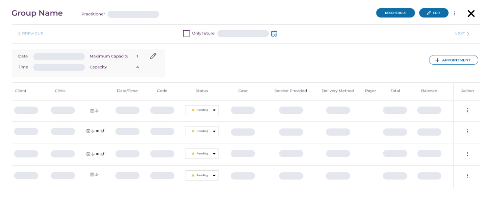
Task: Open the calendar picker icon beside Only future
Action: click(274, 34)
